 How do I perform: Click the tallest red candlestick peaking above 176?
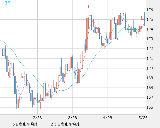89,17
